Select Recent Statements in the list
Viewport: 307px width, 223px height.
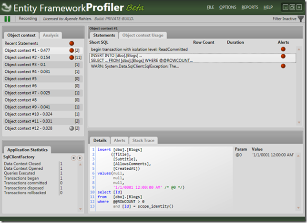[43, 43]
